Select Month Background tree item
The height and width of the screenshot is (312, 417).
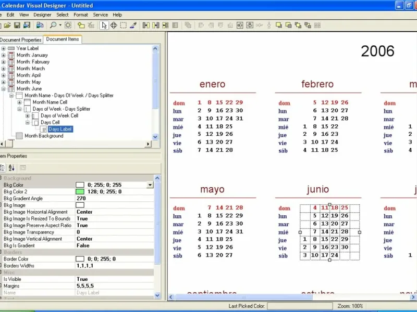44,136
